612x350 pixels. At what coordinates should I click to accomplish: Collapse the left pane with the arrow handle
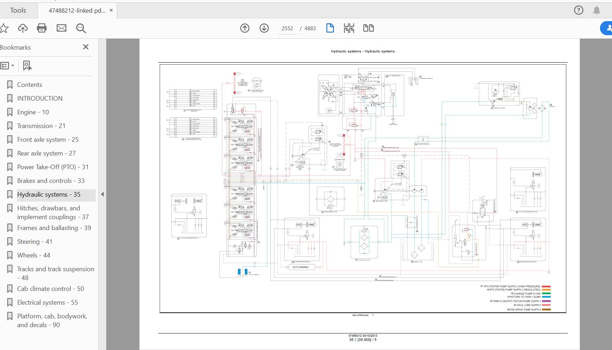click(x=102, y=194)
